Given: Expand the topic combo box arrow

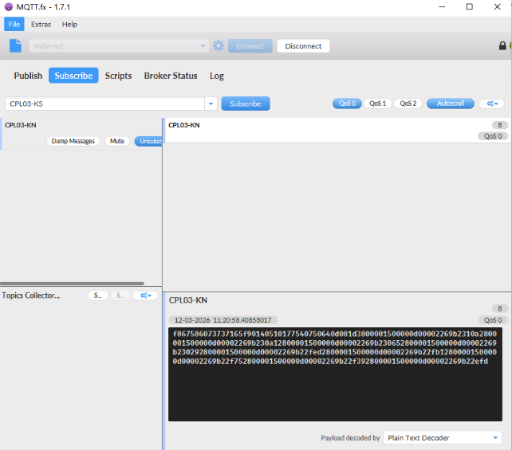Looking at the screenshot, I should point(211,104).
